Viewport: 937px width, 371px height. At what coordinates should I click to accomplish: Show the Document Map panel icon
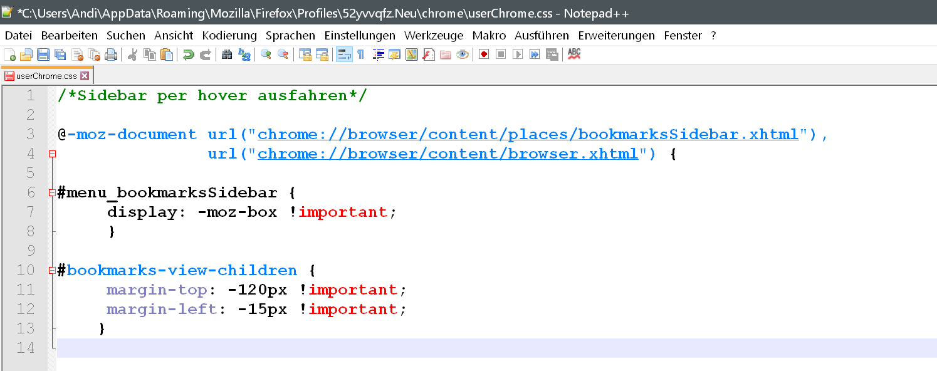(411, 55)
